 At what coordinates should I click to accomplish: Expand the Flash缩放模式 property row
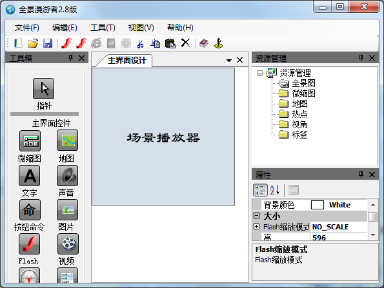(256, 227)
